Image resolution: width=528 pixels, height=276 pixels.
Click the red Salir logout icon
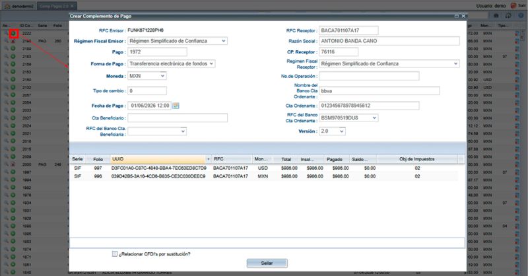click(x=513, y=6)
